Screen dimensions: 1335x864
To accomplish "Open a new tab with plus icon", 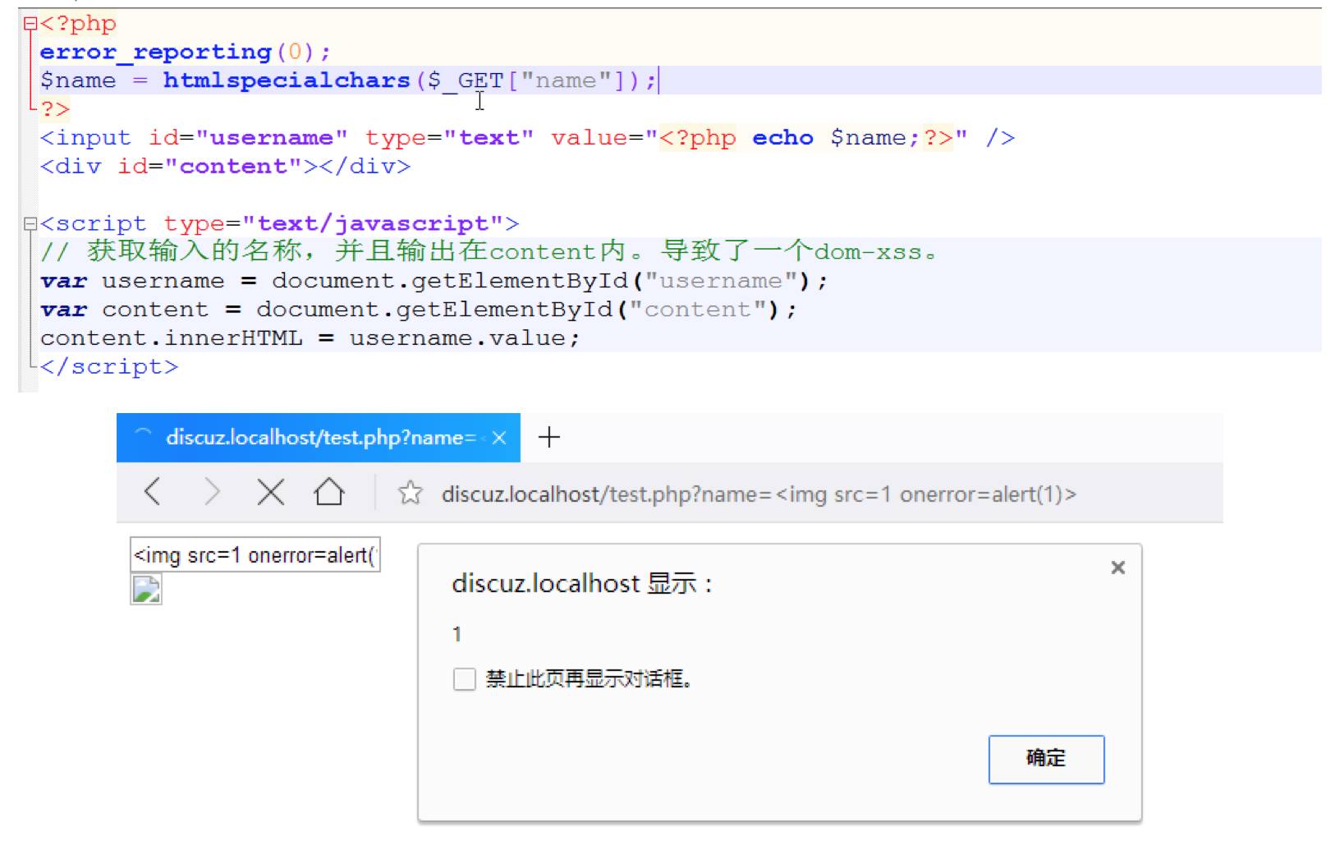I will click(x=548, y=437).
